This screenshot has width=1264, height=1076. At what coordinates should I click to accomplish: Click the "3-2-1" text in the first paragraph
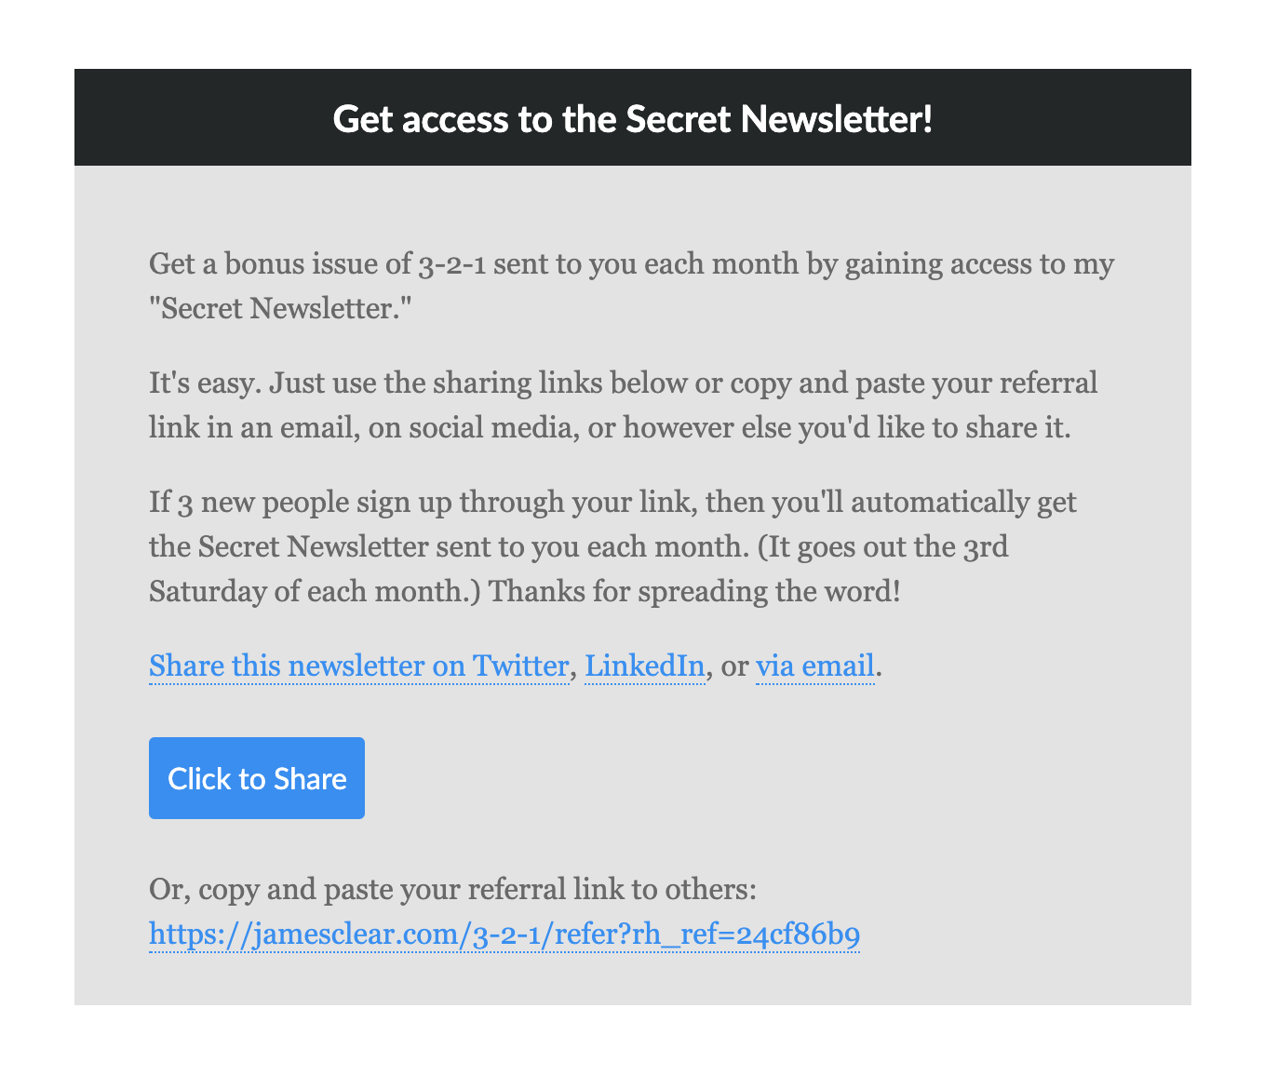pyautogui.click(x=451, y=263)
